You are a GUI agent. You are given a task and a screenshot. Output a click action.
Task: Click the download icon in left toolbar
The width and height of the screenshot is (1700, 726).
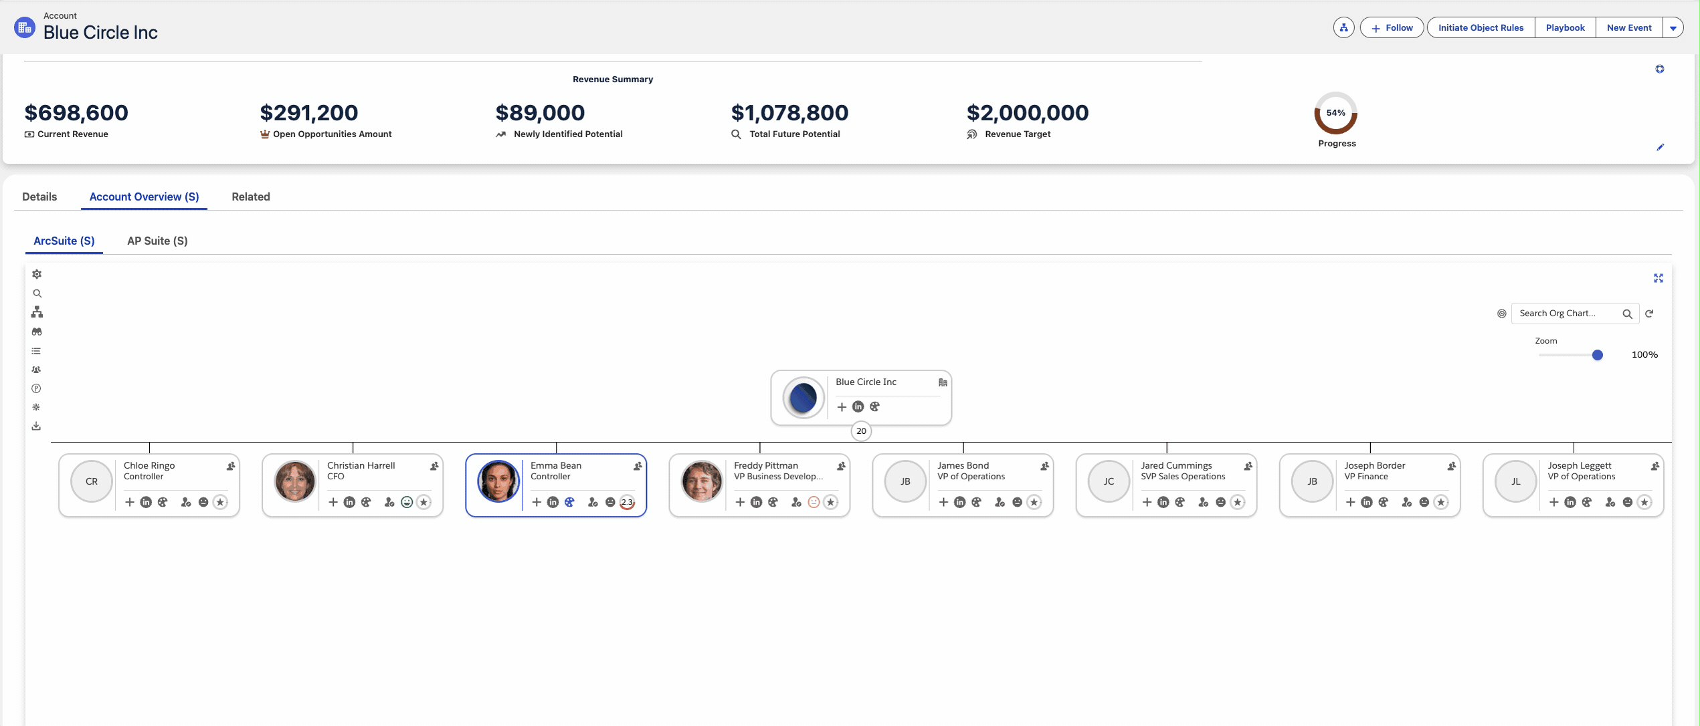pyautogui.click(x=37, y=426)
